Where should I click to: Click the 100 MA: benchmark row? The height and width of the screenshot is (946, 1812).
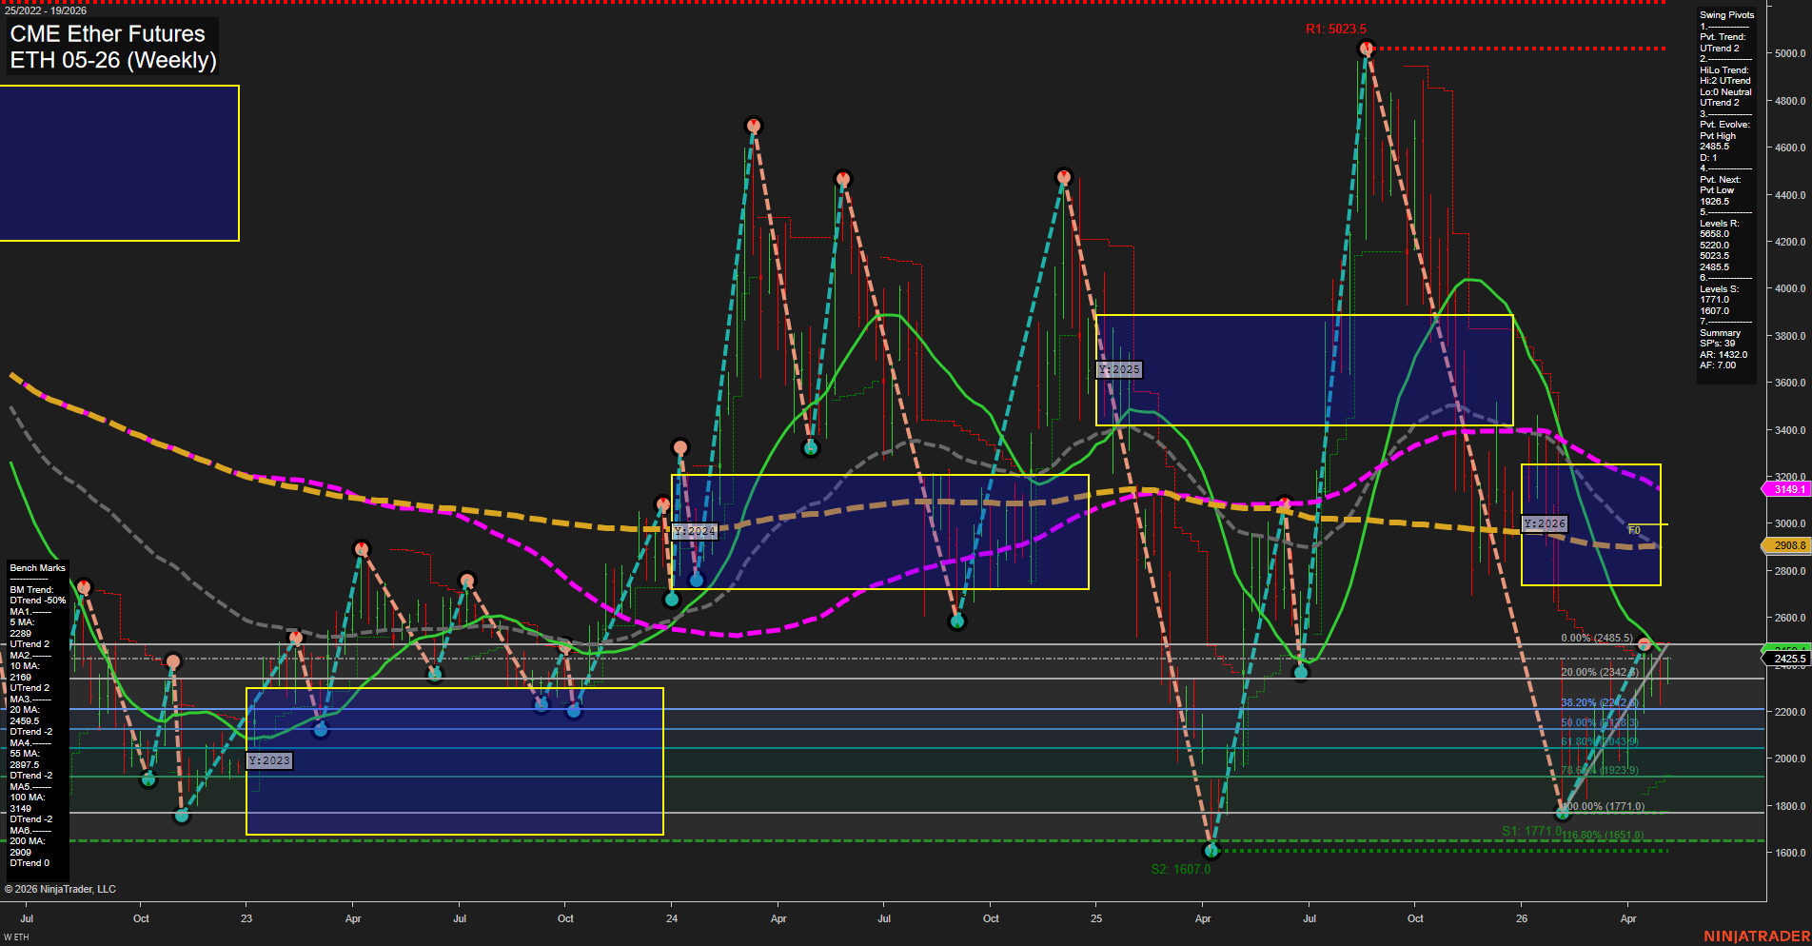(x=27, y=798)
